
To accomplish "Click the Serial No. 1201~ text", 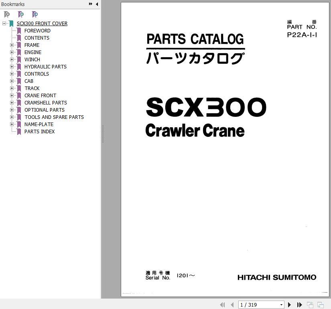I will tap(170, 275).
